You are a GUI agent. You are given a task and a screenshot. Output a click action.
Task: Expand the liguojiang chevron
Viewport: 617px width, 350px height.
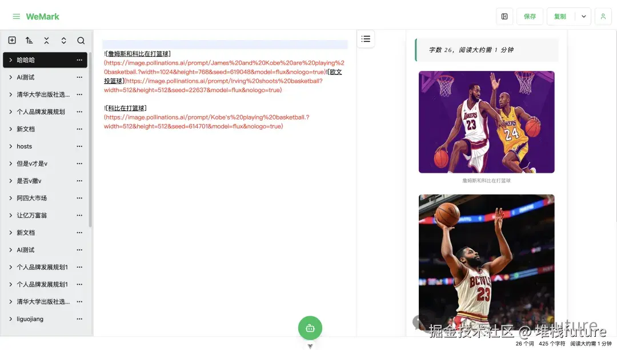click(x=11, y=319)
